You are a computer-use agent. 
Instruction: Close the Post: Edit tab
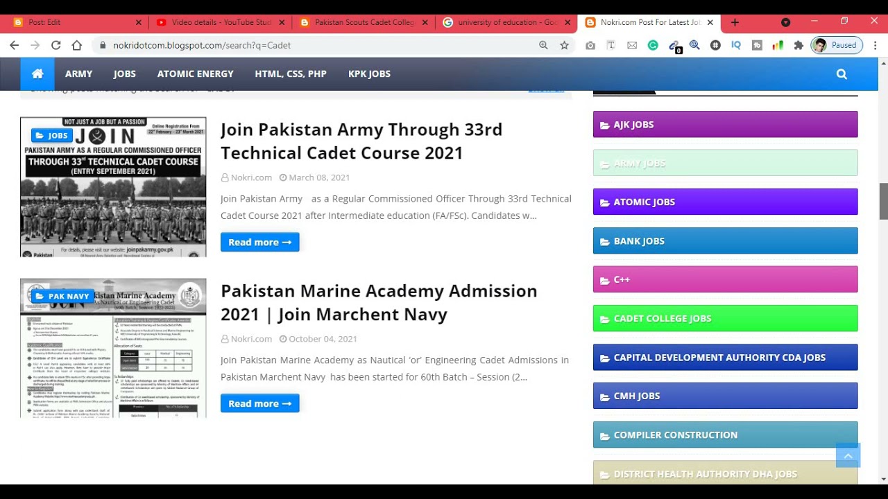coord(138,22)
